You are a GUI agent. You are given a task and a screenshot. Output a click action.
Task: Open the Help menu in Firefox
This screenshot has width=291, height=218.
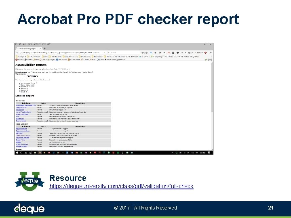click(x=49, y=44)
